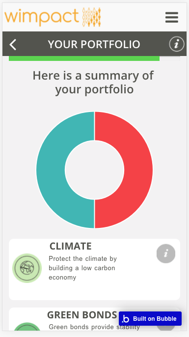Open the Your Portfolio info icon
The height and width of the screenshot is (337, 189).
point(177,44)
